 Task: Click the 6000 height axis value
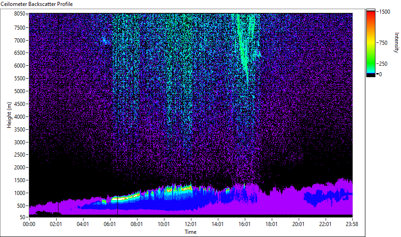coord(20,66)
